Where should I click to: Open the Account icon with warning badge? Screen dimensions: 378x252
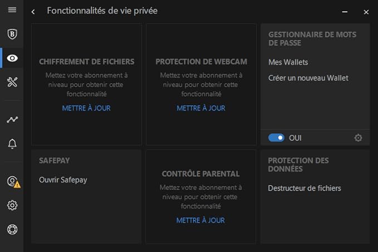click(x=12, y=181)
